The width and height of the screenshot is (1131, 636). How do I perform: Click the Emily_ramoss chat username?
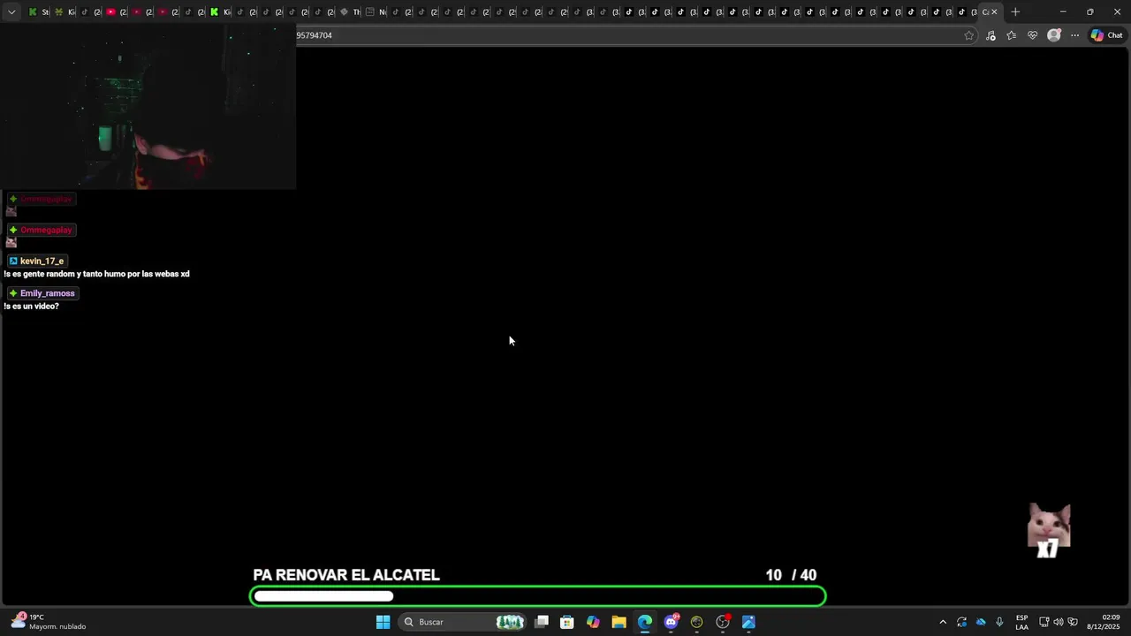tap(47, 293)
